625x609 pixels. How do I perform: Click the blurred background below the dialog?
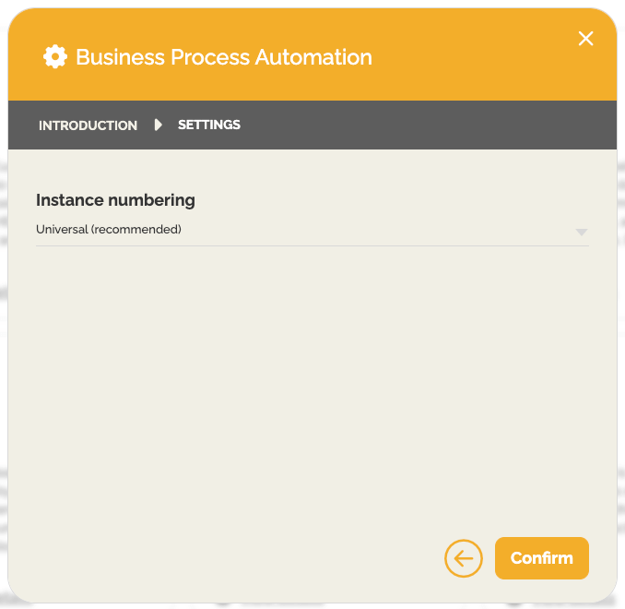pyautogui.click(x=277, y=605)
